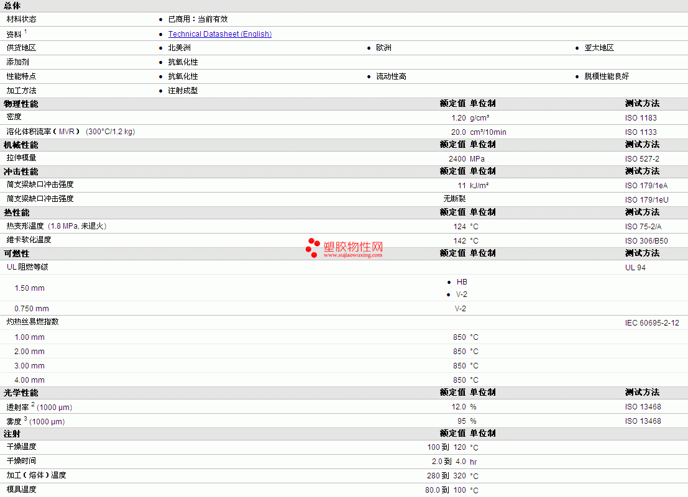Click the 維卡软化温度 row label

pos(29,240)
